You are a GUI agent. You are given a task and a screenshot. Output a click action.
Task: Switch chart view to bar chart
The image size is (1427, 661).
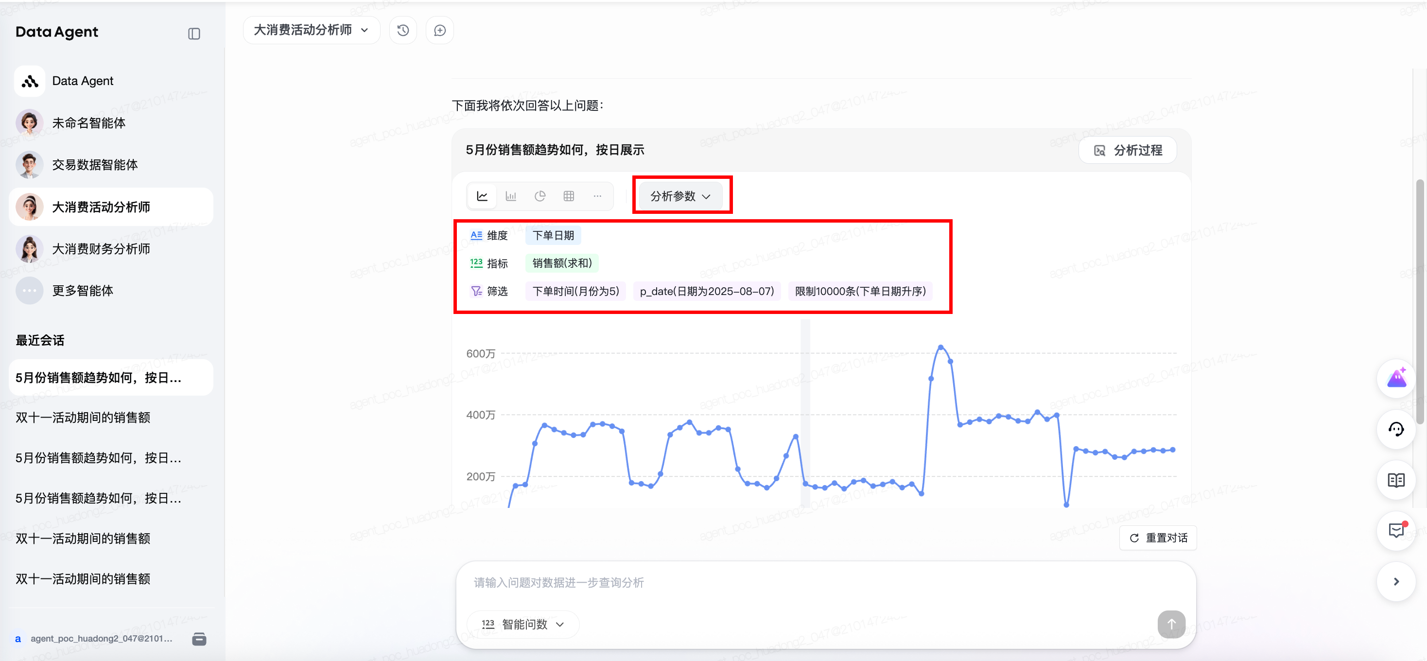(511, 196)
